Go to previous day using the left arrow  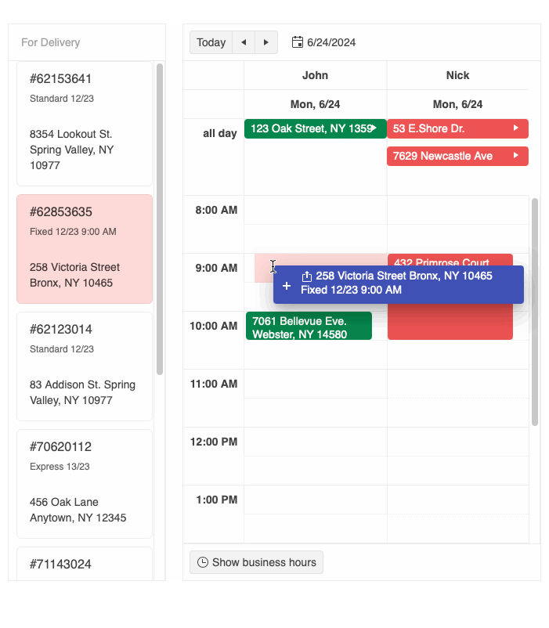(244, 42)
